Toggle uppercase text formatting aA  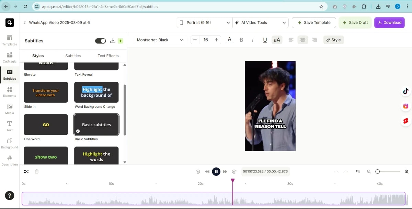click(277, 40)
